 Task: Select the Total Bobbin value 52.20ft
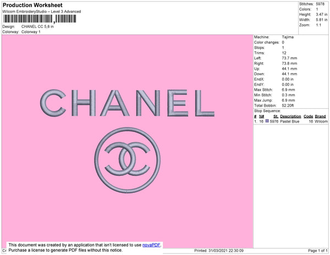click(x=288, y=106)
